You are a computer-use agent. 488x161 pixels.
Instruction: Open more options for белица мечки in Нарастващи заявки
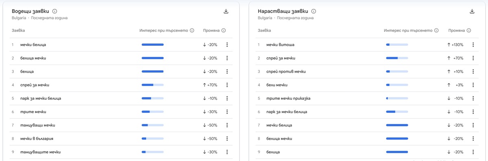(473, 138)
